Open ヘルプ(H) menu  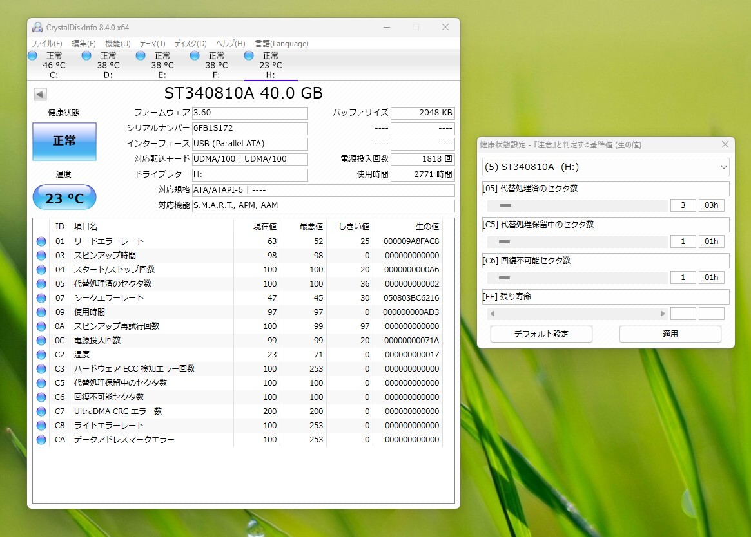coord(230,44)
